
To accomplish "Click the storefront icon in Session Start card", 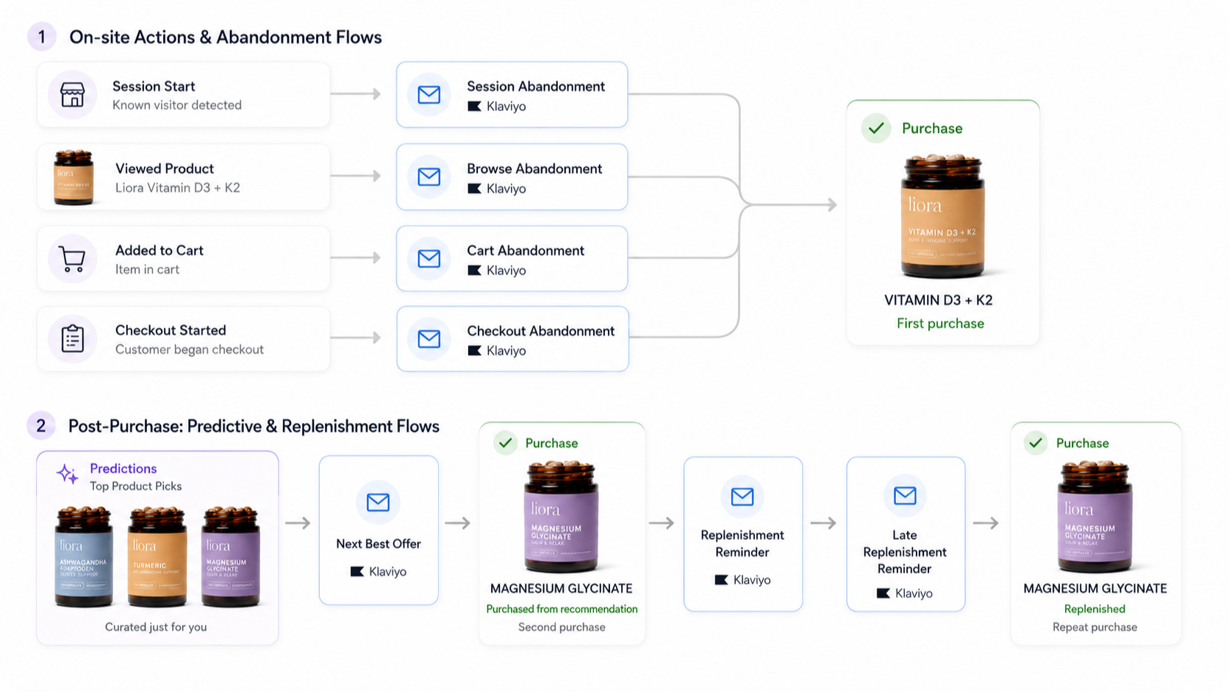I will coord(72,95).
